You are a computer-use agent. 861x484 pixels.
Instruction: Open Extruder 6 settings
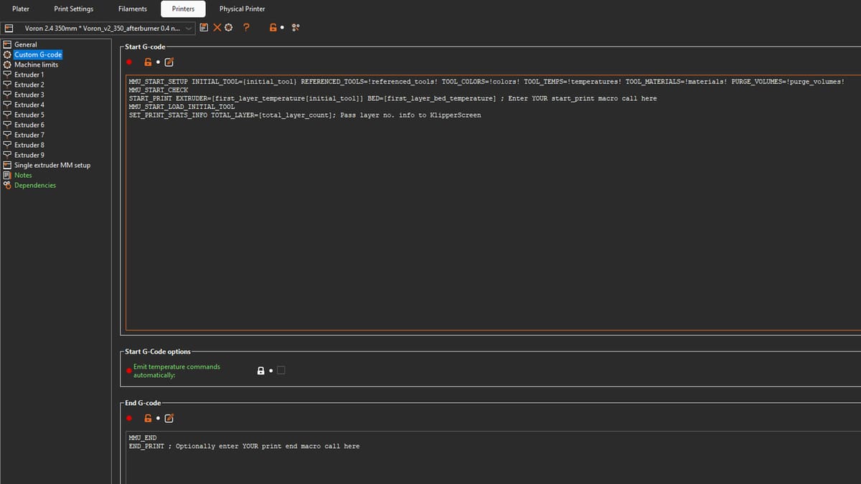coord(29,125)
